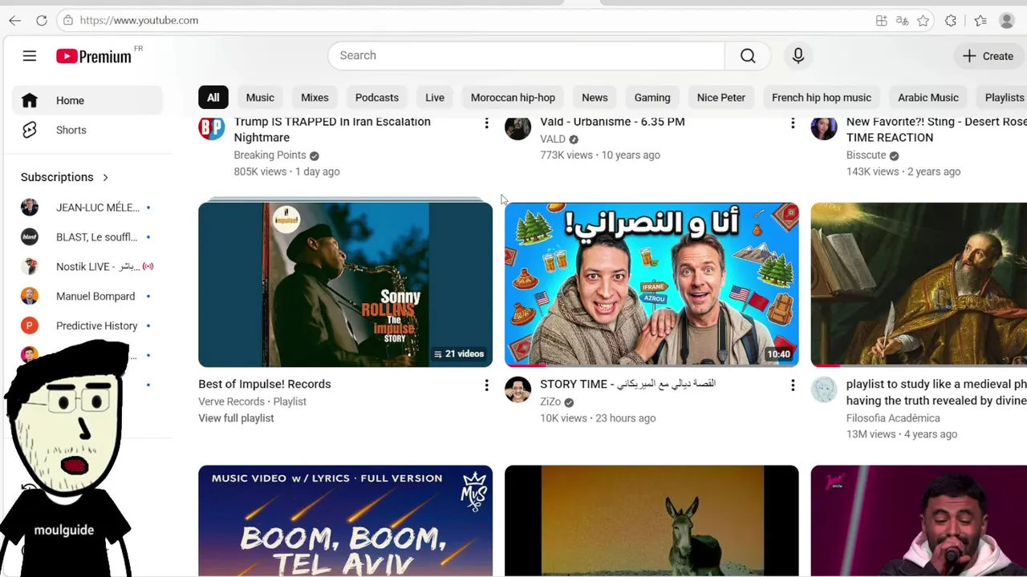This screenshot has width=1027, height=577.
Task: Click the Filosofia Acadêmica channel avatar
Action: [x=824, y=389]
